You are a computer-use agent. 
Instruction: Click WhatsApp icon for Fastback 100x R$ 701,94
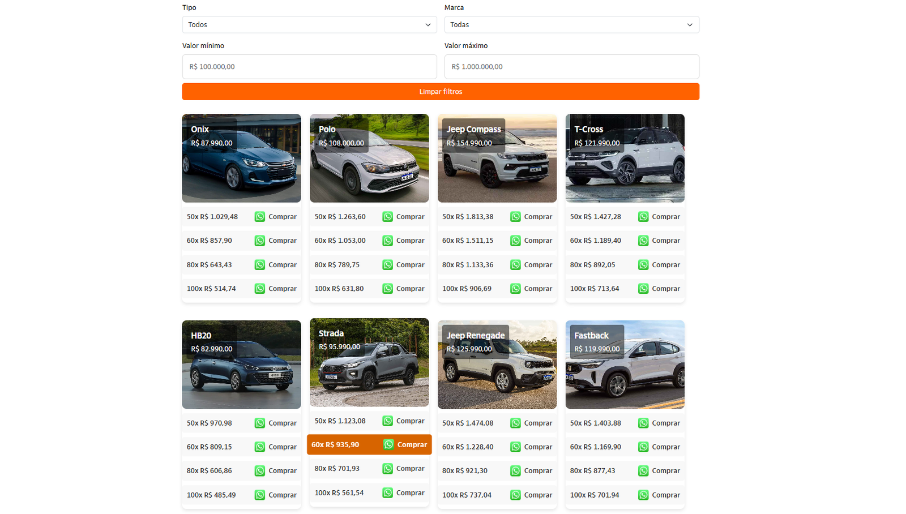pos(644,495)
